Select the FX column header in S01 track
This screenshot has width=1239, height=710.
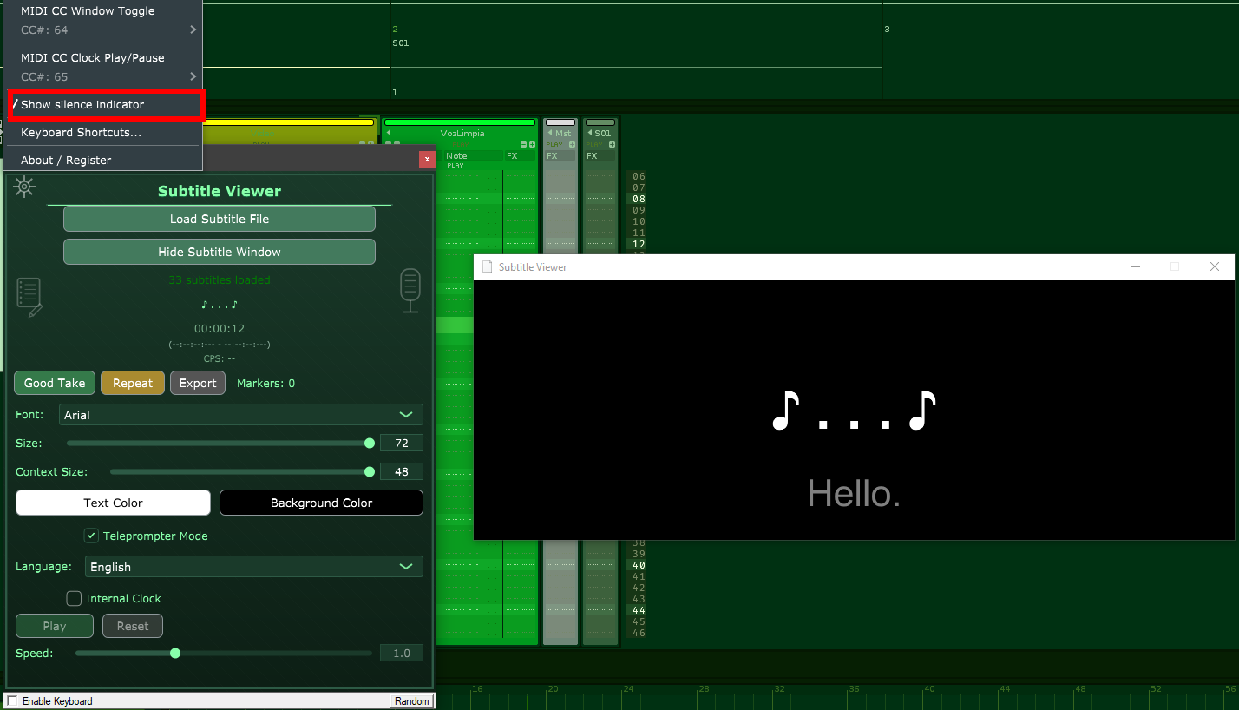click(x=600, y=156)
